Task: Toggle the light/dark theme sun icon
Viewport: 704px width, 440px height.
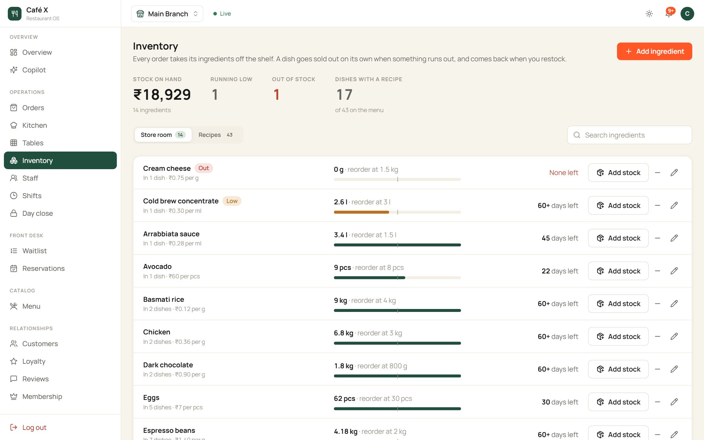Action: pyautogui.click(x=649, y=14)
